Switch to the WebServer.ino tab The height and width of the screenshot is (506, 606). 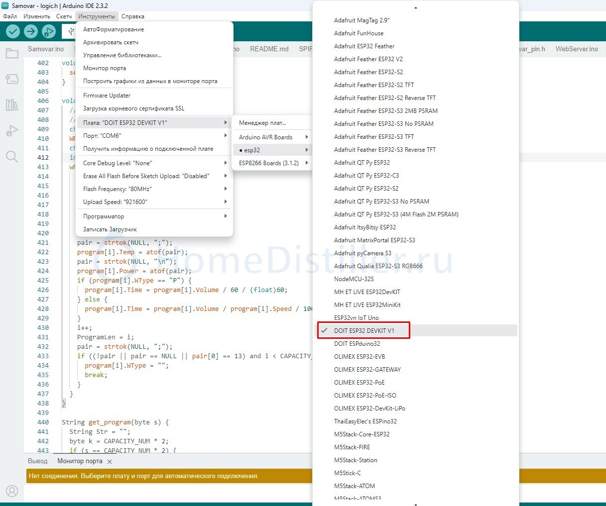(x=577, y=49)
